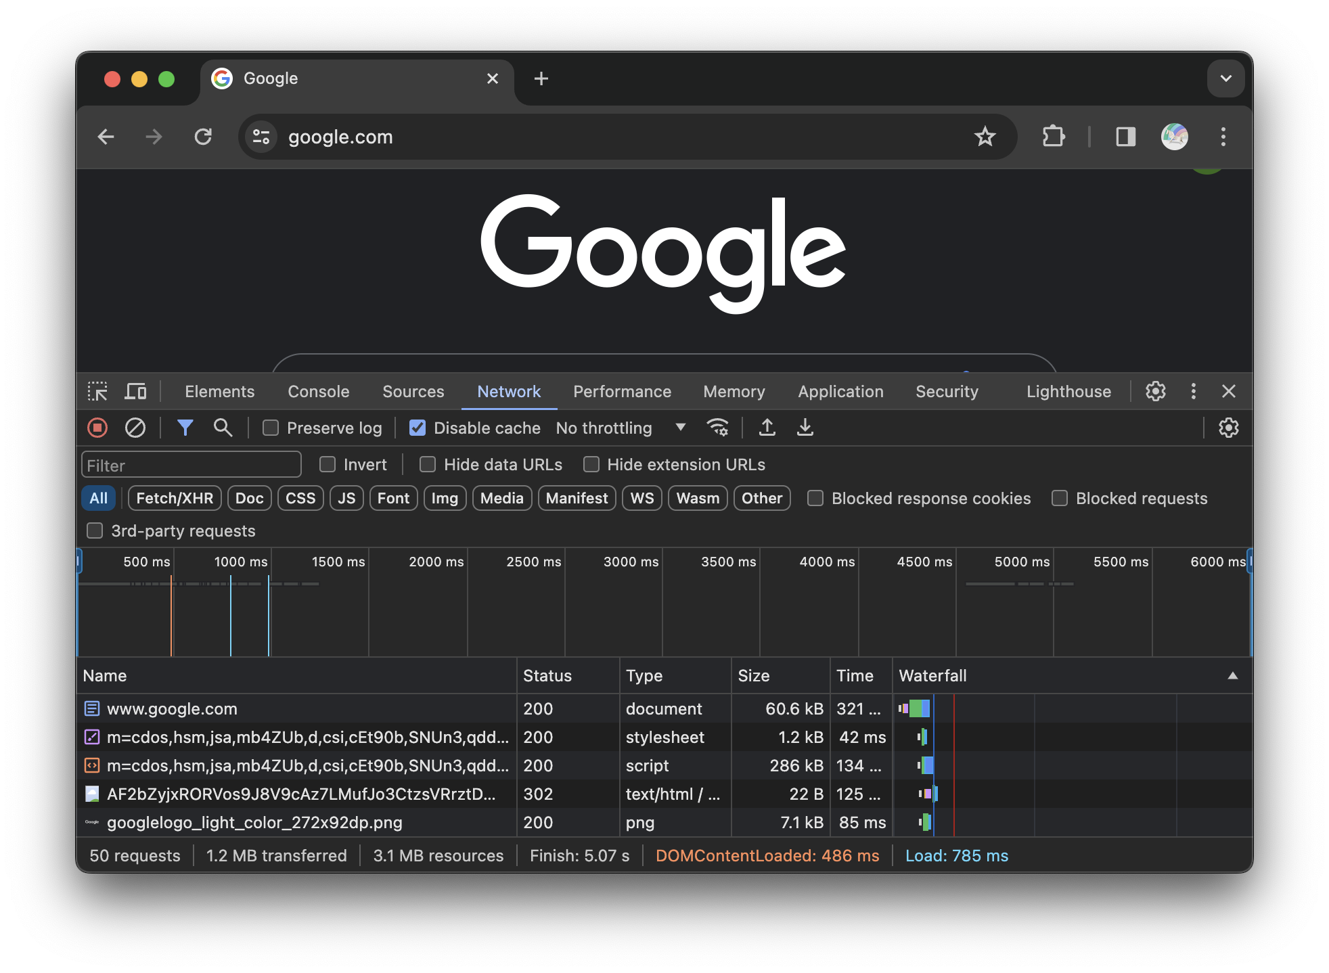Check Blocked requests
Viewport: 1329px width, 973px height.
tap(1060, 498)
